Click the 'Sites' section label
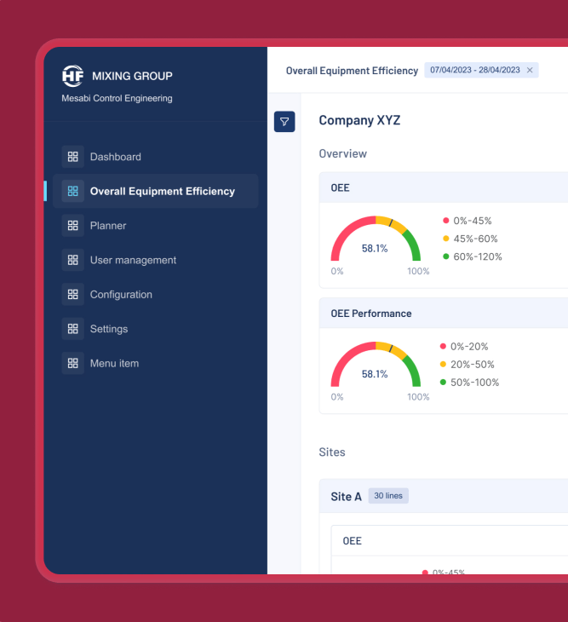 pyautogui.click(x=332, y=452)
